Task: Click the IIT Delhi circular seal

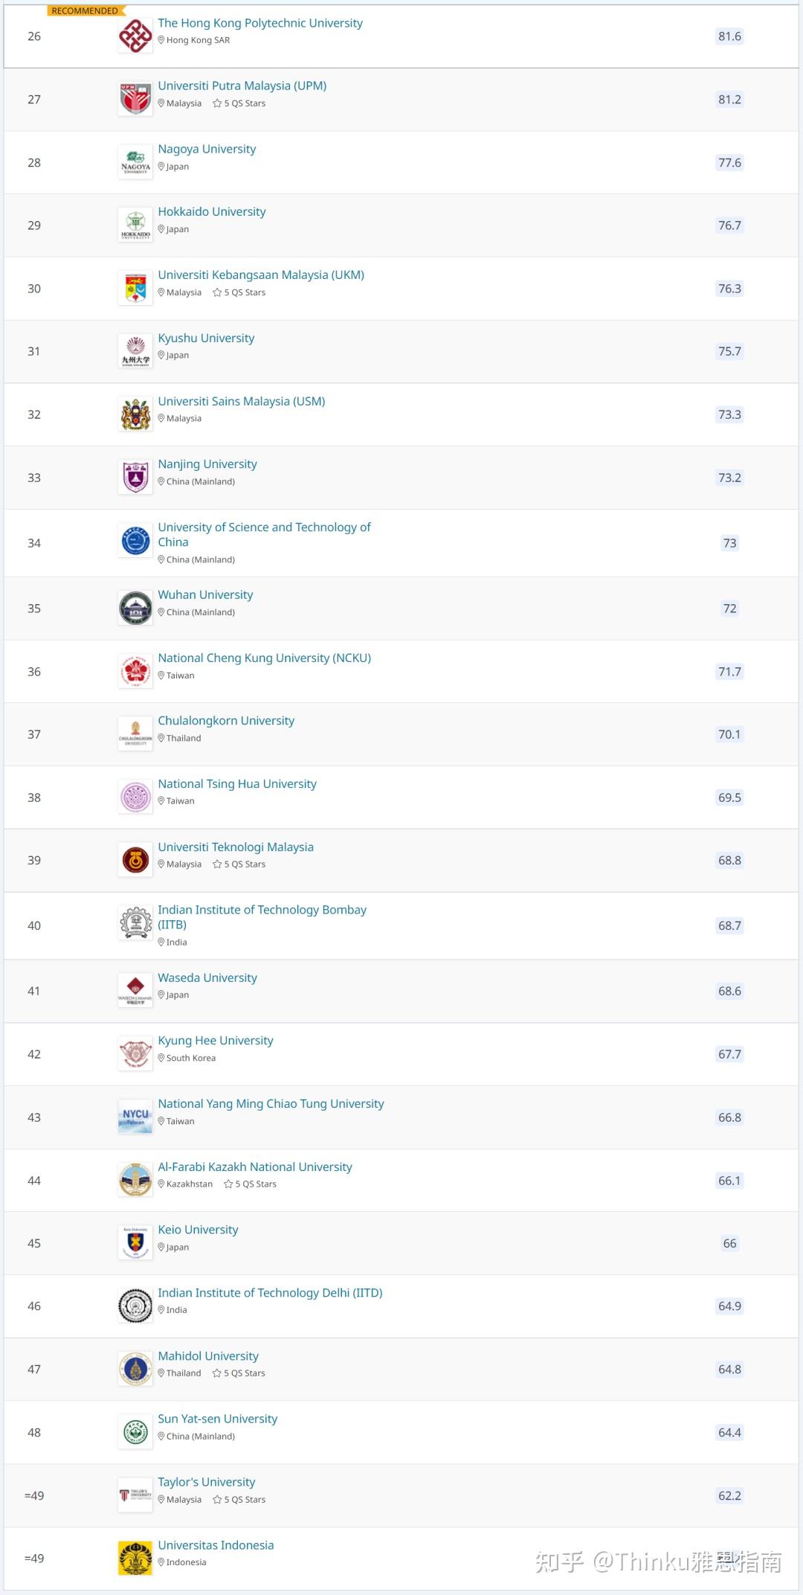Action: click(135, 1306)
